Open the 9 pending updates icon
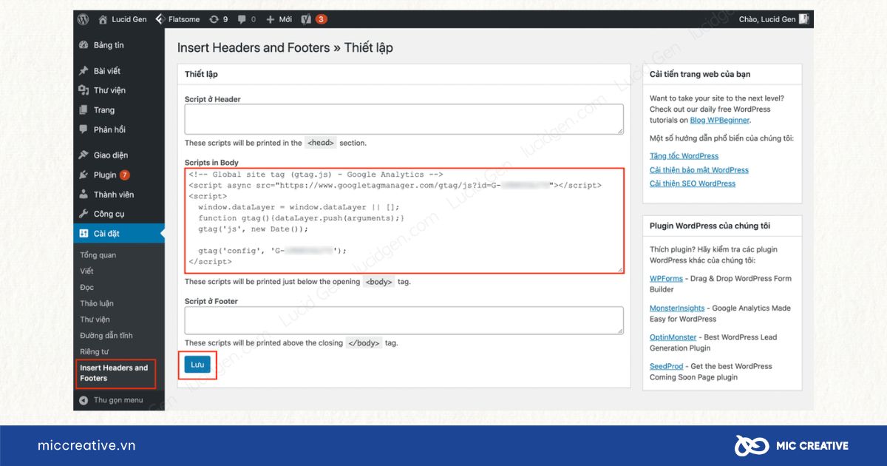This screenshot has height=466, width=887. tap(218, 19)
